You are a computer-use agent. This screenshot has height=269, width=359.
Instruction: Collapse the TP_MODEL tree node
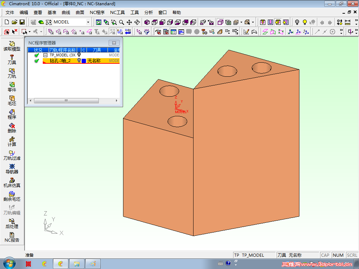45,55
